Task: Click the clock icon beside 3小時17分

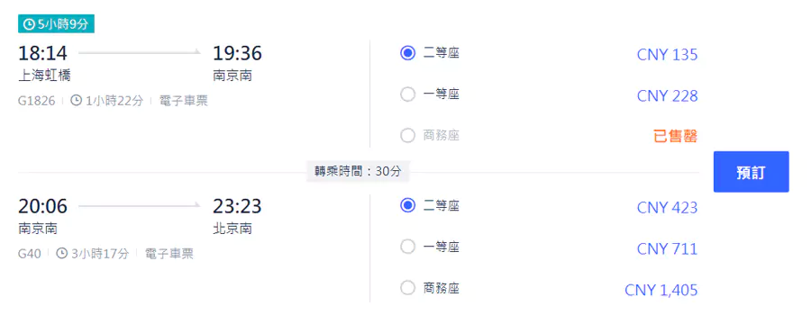Action: [x=62, y=253]
